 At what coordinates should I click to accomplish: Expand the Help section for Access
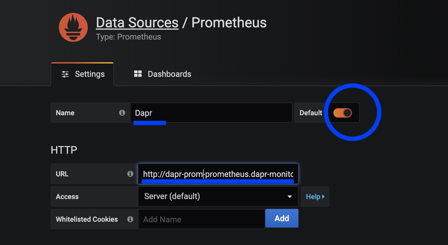315,197
